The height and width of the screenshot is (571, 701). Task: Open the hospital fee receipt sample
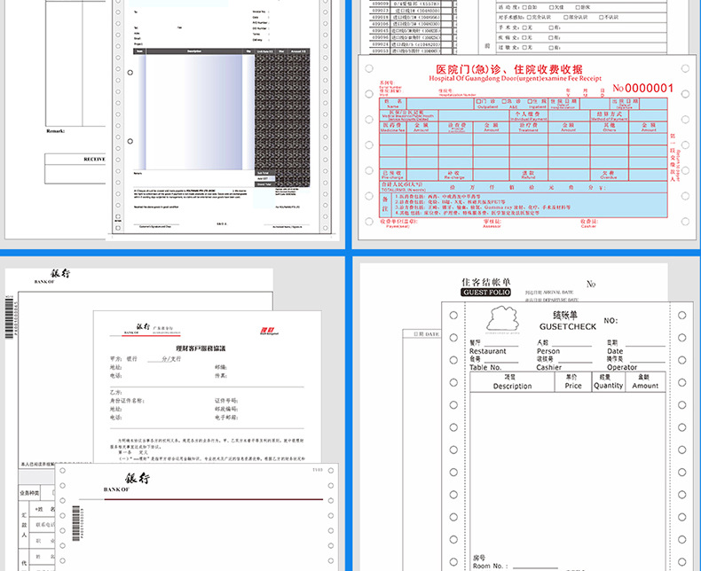(x=527, y=147)
